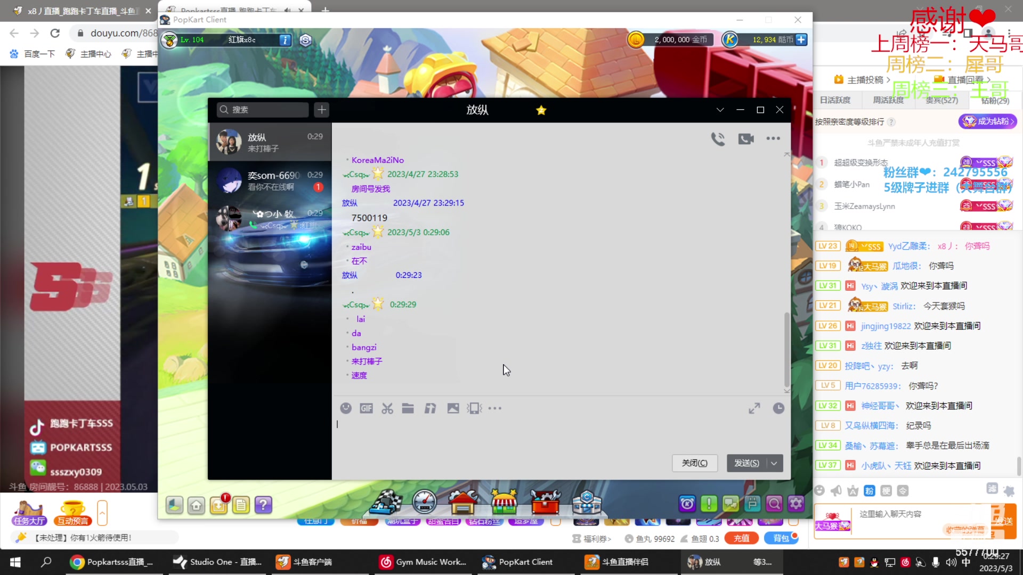This screenshot has width=1023, height=575.
Task: Select the 贵宾(527) tab
Action: (941, 100)
